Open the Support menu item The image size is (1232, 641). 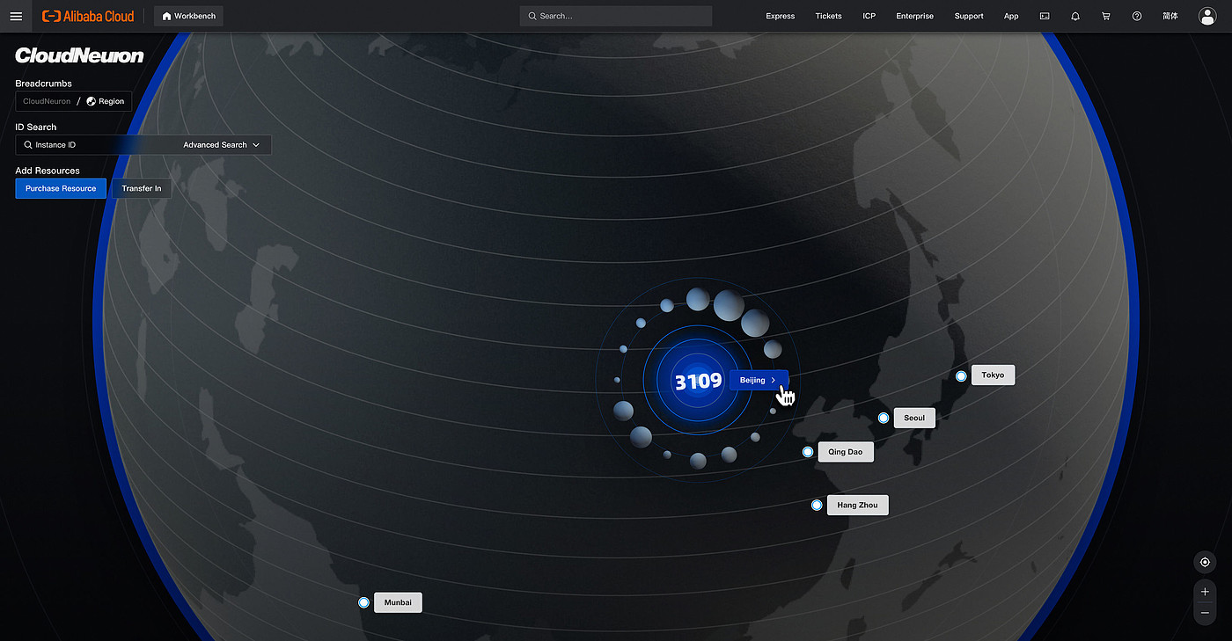pos(969,16)
